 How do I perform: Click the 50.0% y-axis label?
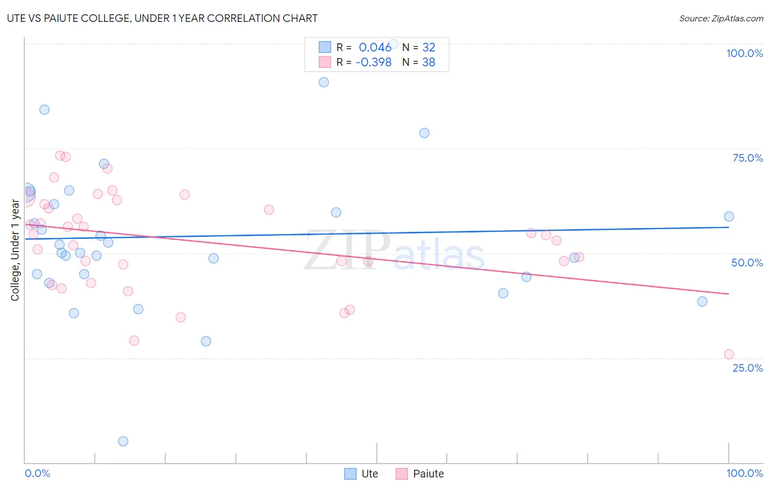click(747, 263)
